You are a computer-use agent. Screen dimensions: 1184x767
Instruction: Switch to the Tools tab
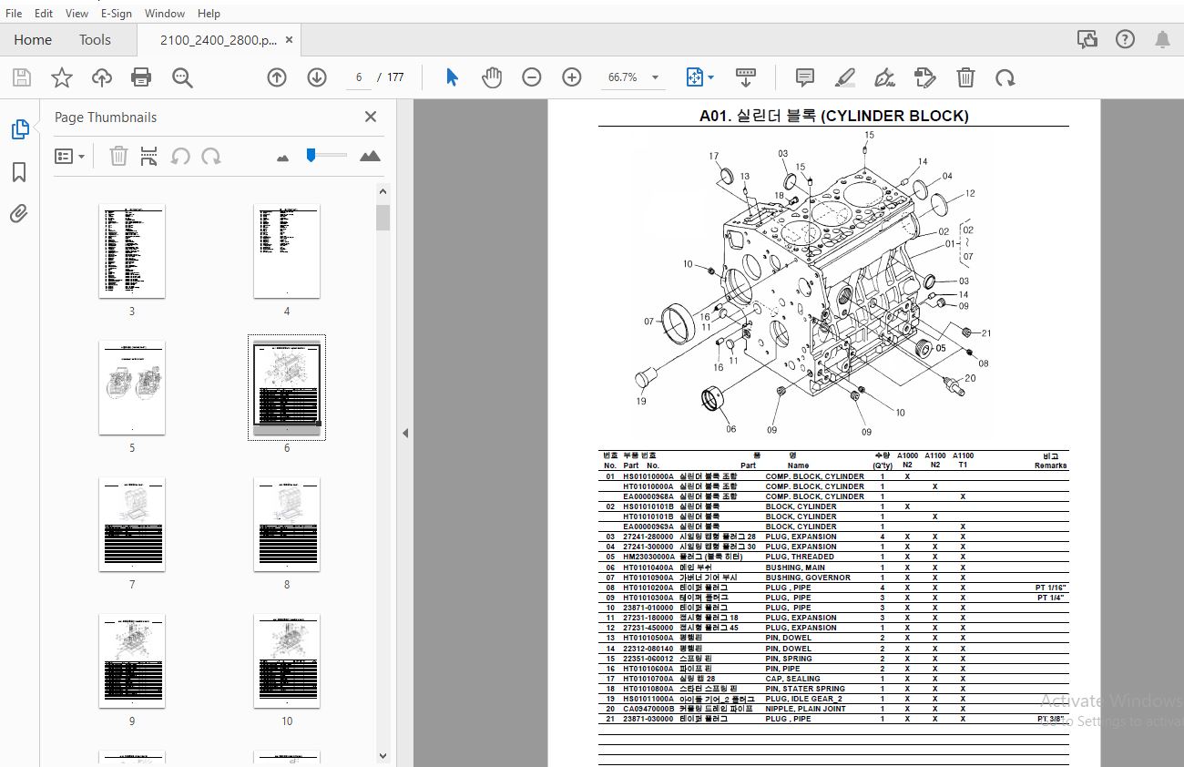95,40
